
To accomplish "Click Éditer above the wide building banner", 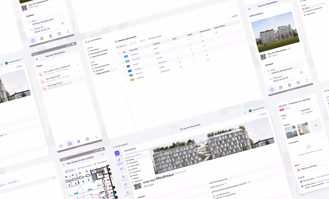I will tap(263, 114).
